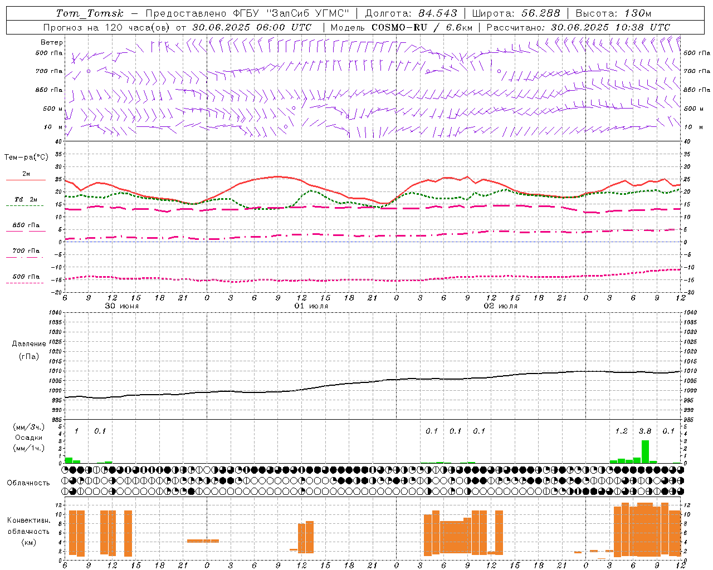Click the date label 30 июня
This screenshot has height=570, width=713.
[x=122, y=306]
